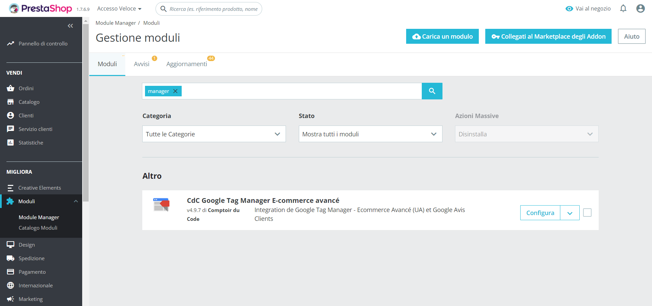Click the Statistiche chart icon
The height and width of the screenshot is (306, 652).
pos(11,142)
